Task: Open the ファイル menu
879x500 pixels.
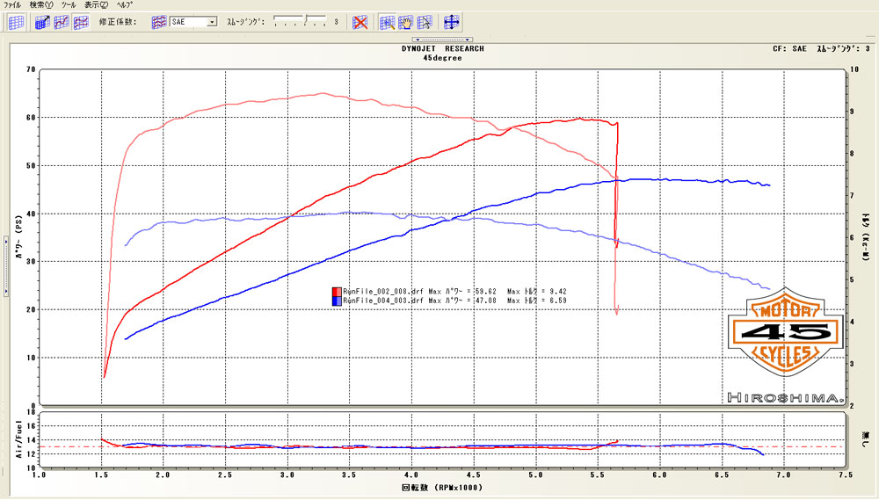Action: (13, 5)
